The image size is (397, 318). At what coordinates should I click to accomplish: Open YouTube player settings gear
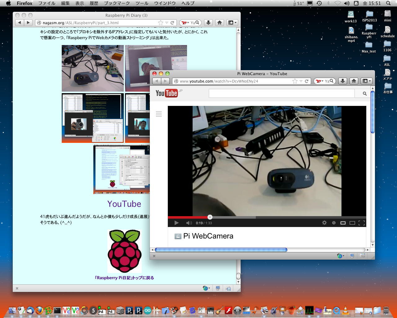(324, 223)
